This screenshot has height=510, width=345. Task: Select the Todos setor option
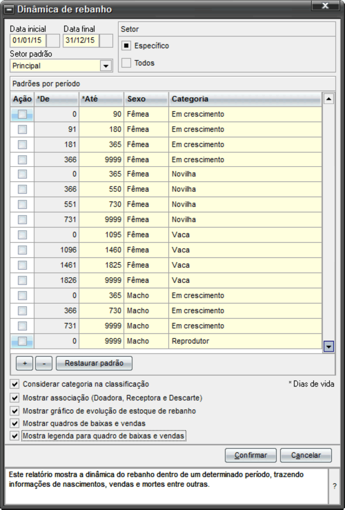click(x=126, y=63)
